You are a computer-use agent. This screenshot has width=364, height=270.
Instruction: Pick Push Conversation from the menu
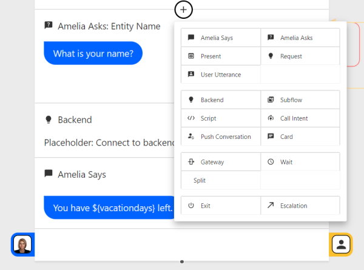[x=221, y=137]
